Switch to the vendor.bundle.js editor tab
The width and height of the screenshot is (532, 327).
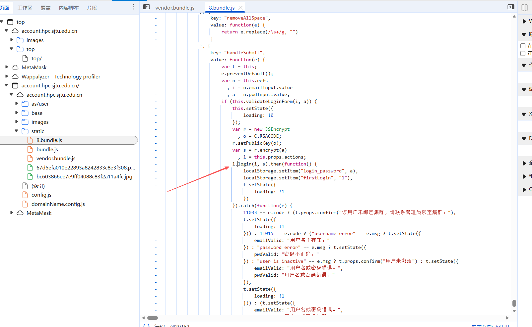[175, 8]
